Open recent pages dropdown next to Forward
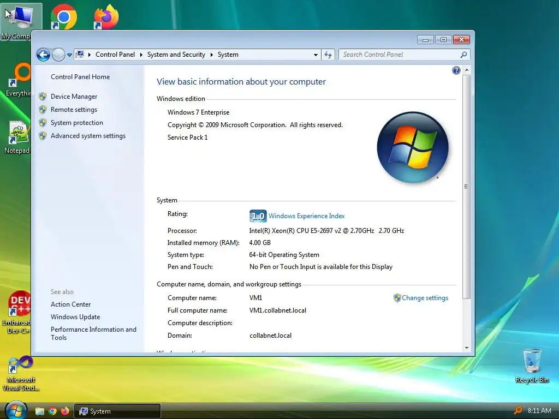The image size is (559, 419). pos(69,55)
